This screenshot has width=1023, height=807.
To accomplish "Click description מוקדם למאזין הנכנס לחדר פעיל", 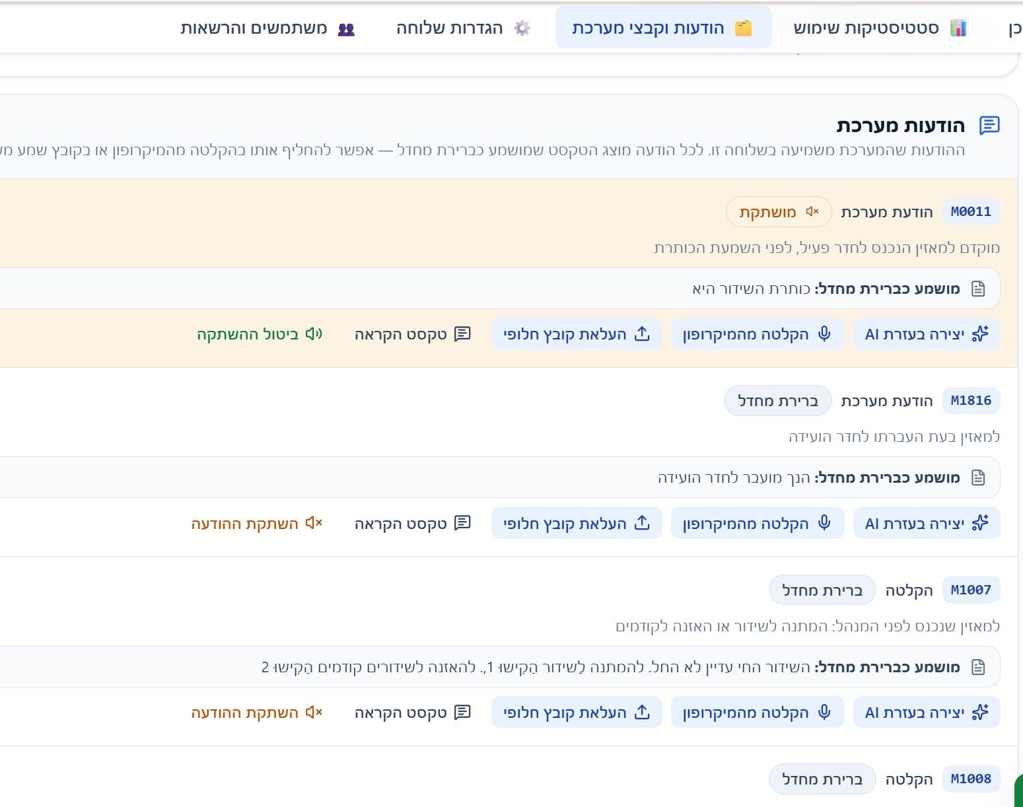I will (x=827, y=248).
